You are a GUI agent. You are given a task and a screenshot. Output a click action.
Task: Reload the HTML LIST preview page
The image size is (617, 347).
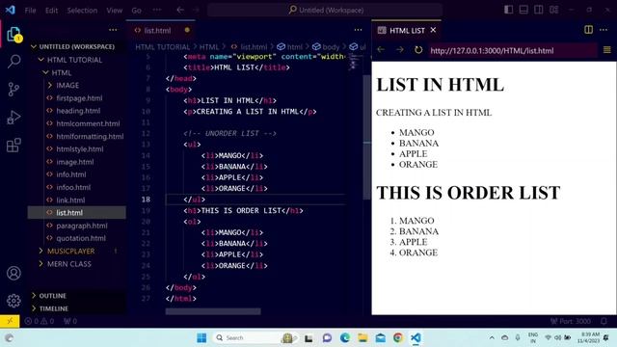(418, 50)
